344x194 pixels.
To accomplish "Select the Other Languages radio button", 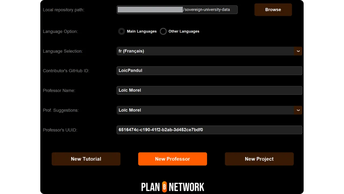I will [x=163, y=32].
